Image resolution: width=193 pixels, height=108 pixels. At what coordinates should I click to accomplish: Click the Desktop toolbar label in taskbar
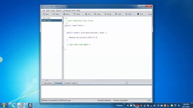coord(119,105)
